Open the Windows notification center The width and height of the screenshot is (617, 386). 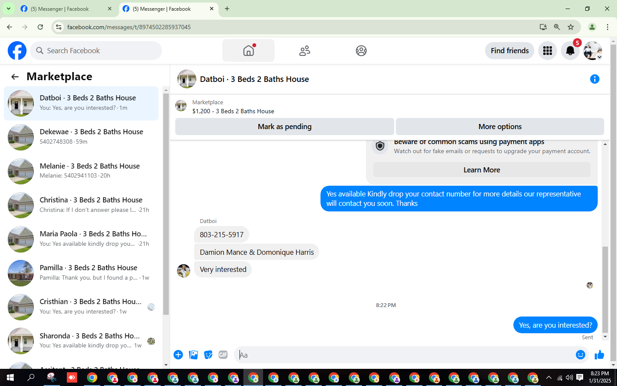click(580, 377)
